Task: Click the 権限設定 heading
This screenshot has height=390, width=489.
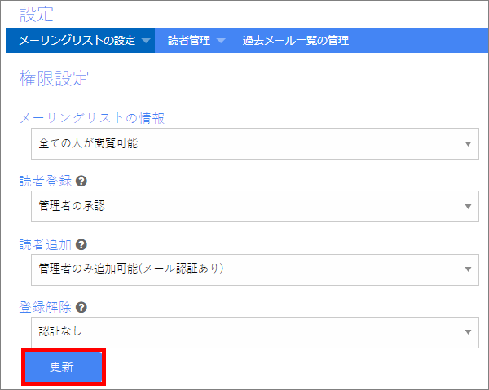Action: coord(54,78)
